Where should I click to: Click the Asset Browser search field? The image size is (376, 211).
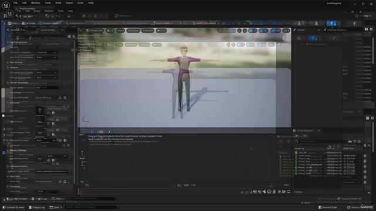tap(320, 141)
